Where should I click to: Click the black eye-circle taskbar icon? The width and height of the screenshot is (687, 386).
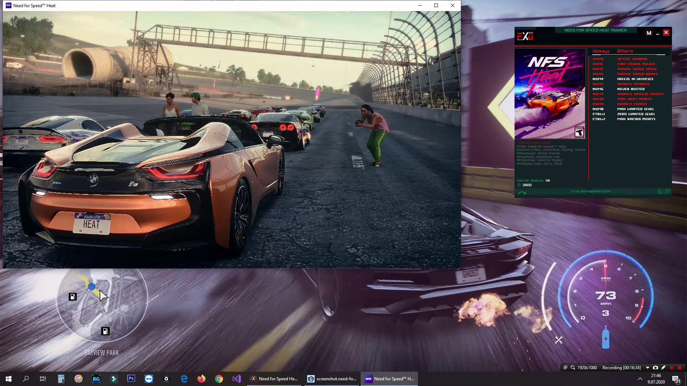(166, 379)
